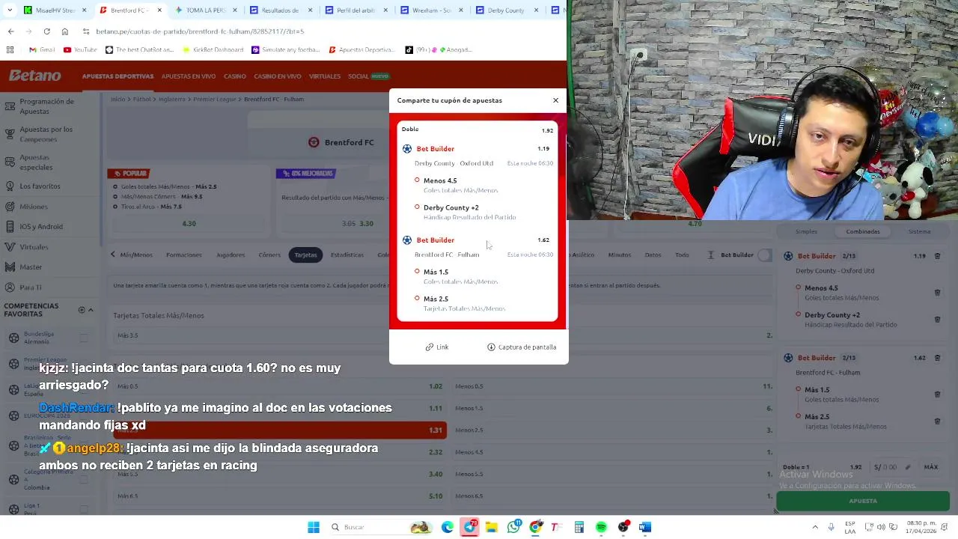
Task: Open Virtuales in the left sidebar
Action: pos(34,247)
